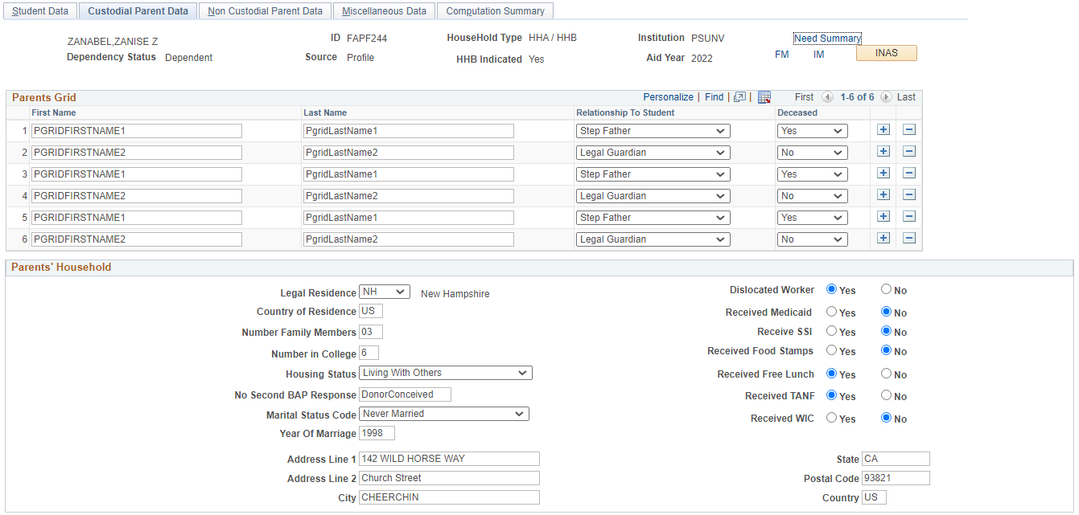Screen dimensions: 1079x515
Task: Click the FM label
Action: [x=781, y=55]
